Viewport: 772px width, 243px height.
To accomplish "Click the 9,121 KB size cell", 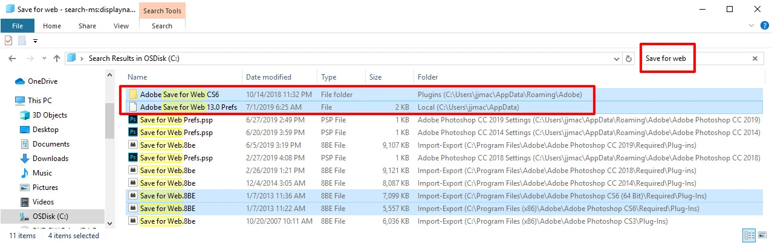I will click(x=397, y=171).
